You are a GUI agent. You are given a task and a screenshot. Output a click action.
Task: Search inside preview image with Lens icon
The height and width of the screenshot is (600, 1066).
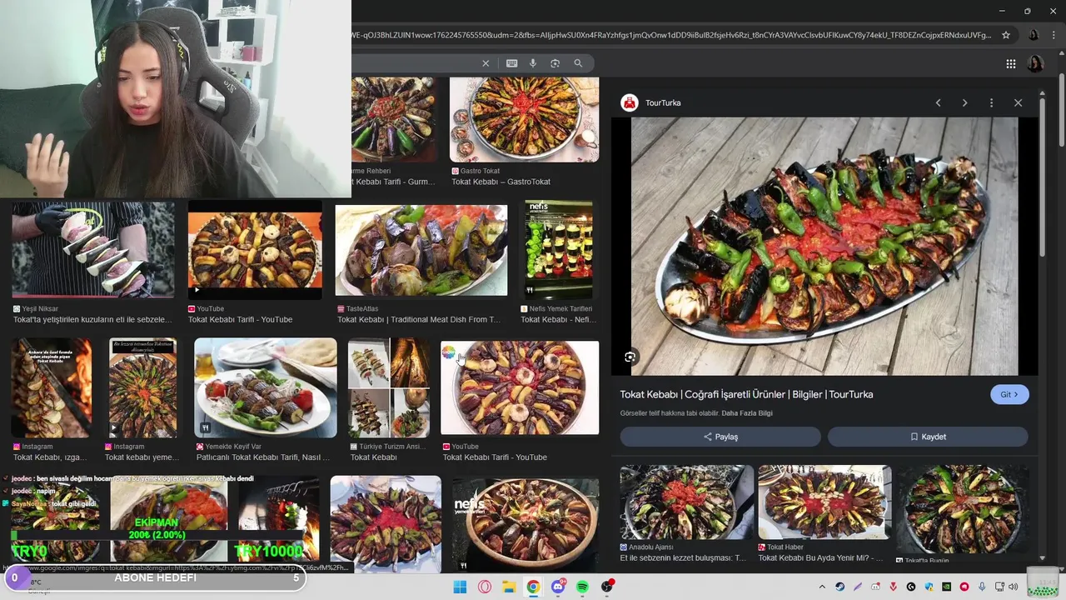[x=630, y=357]
